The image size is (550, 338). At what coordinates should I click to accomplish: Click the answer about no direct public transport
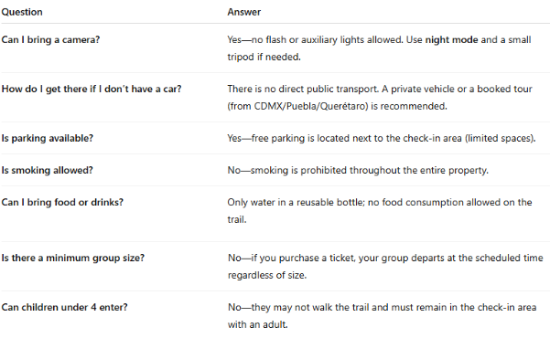(x=380, y=98)
